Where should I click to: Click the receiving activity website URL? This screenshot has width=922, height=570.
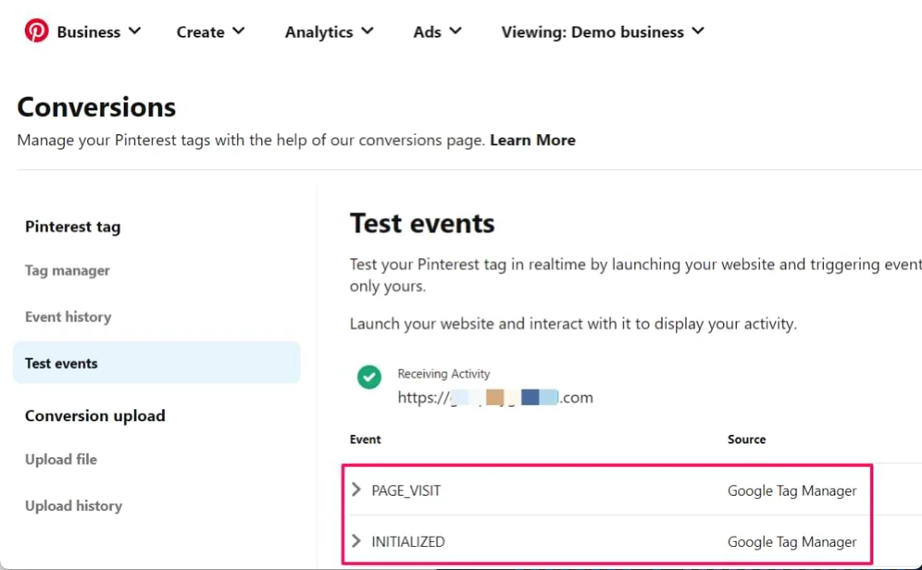click(x=495, y=397)
